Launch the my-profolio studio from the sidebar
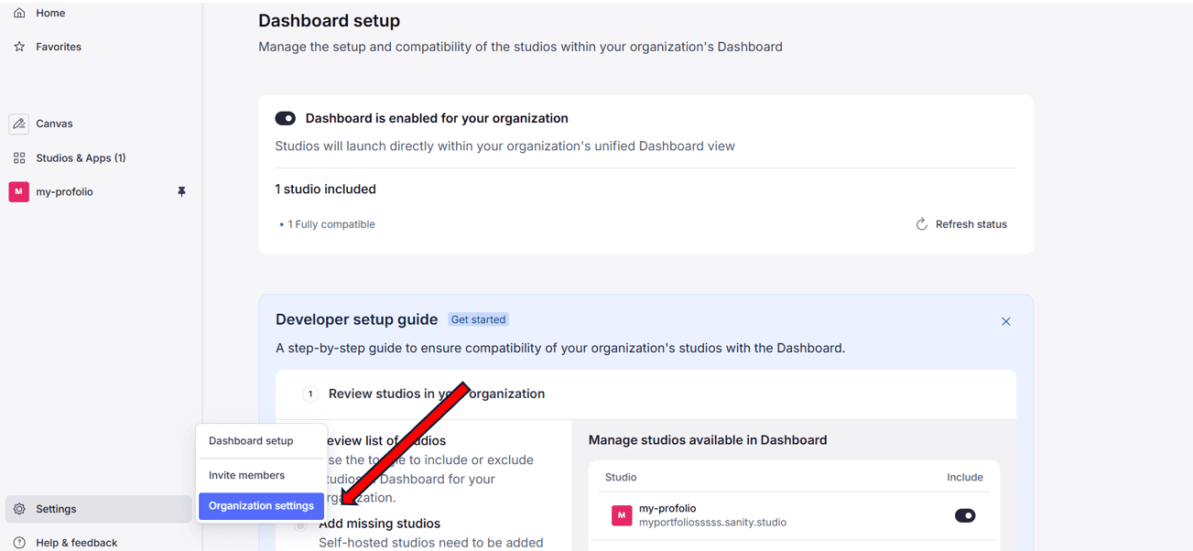This screenshot has width=1193, height=551. [64, 191]
